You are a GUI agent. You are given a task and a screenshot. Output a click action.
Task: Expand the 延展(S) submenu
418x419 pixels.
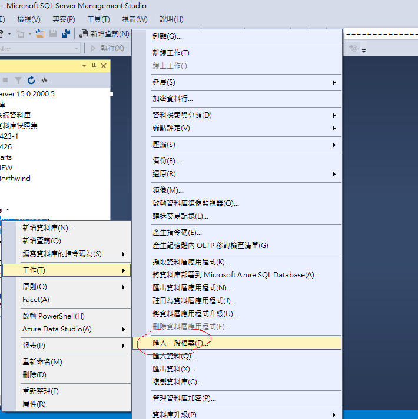click(237, 82)
